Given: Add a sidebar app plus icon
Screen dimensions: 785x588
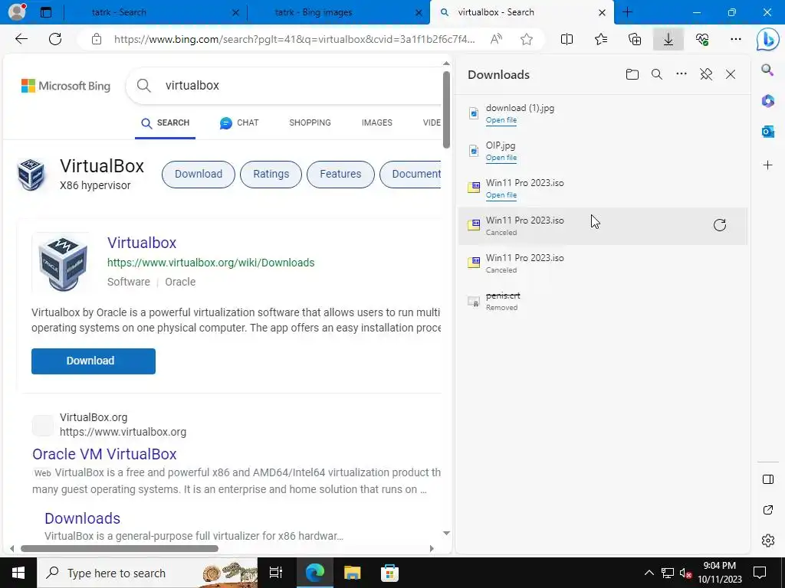Looking at the screenshot, I should pyautogui.click(x=767, y=165).
